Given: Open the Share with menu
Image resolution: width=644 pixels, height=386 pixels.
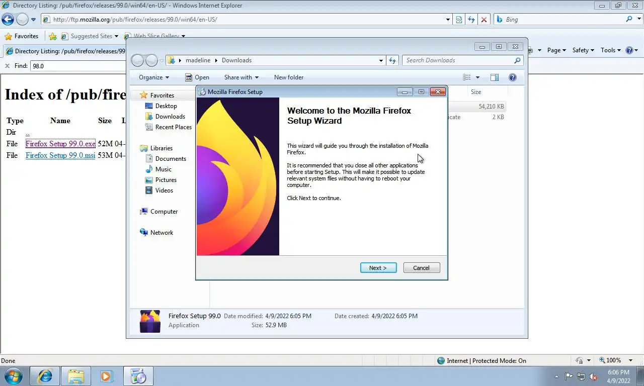Looking at the screenshot, I should pyautogui.click(x=241, y=77).
